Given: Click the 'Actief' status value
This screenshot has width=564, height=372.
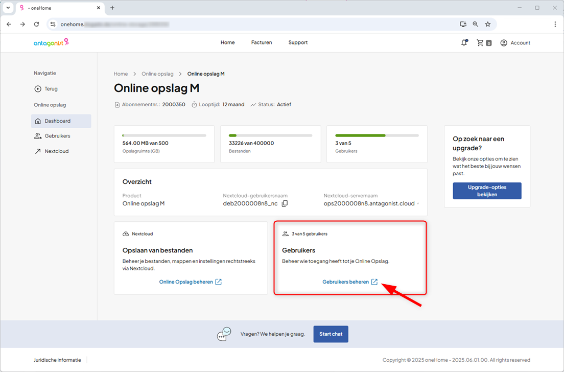Looking at the screenshot, I should pos(284,105).
